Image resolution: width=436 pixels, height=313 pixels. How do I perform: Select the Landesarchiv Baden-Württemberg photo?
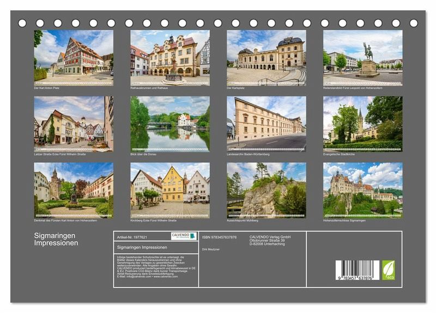point(266,123)
